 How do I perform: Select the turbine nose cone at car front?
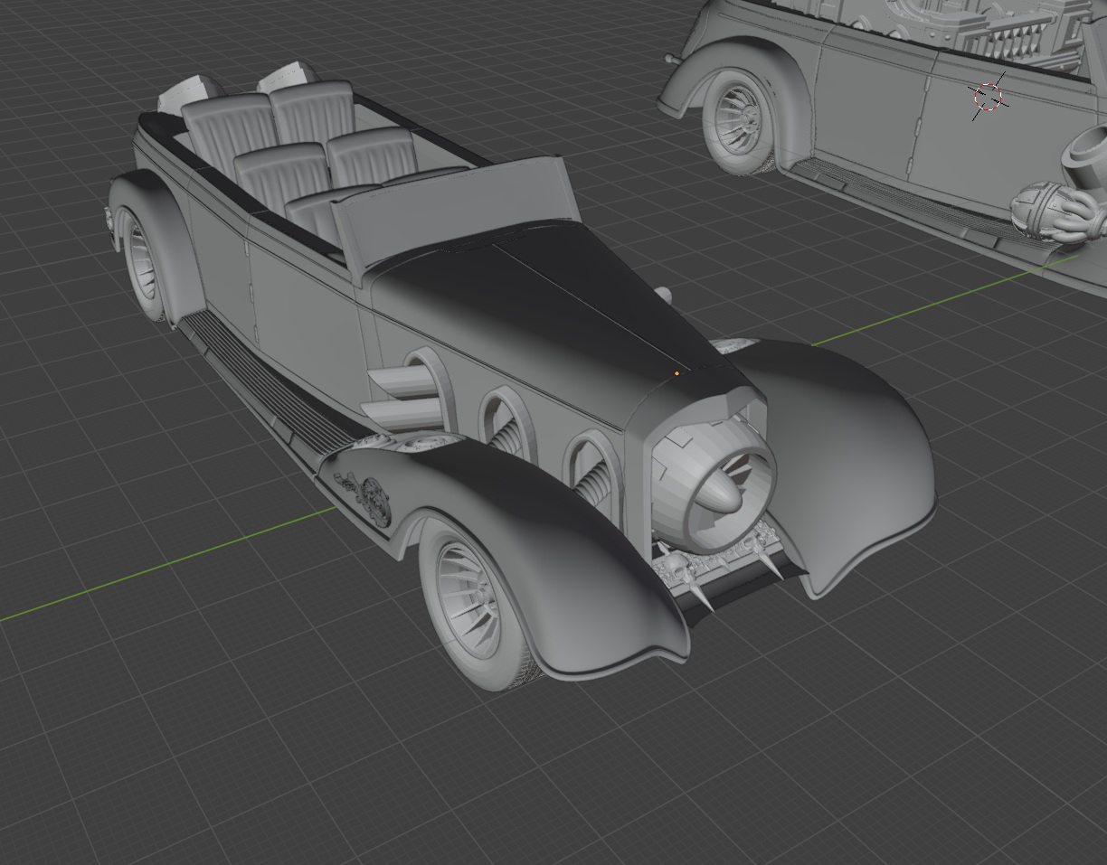721,491
